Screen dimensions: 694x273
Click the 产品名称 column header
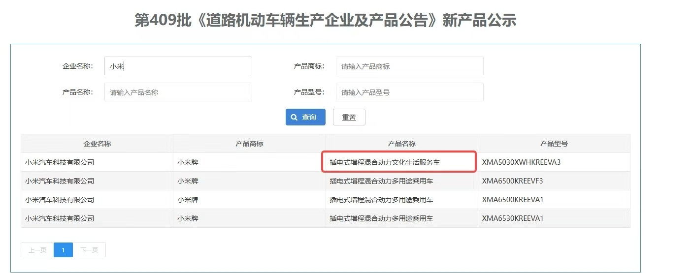[402, 144]
